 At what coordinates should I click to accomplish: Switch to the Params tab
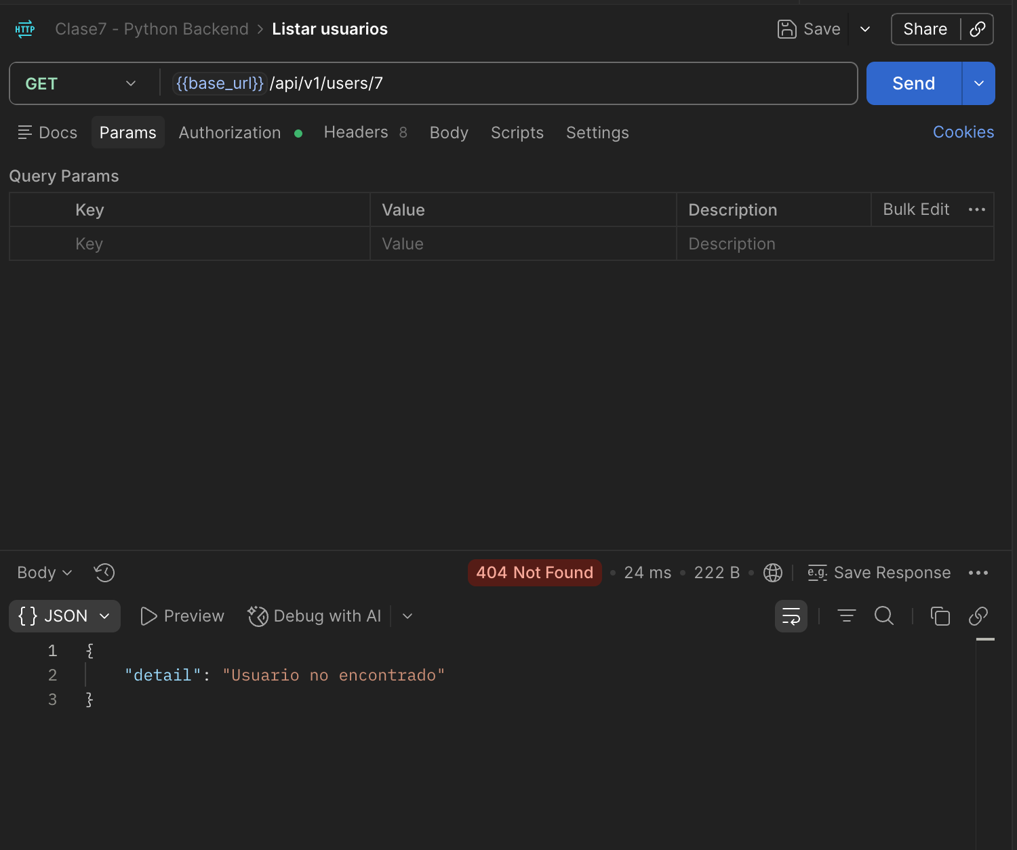click(128, 133)
